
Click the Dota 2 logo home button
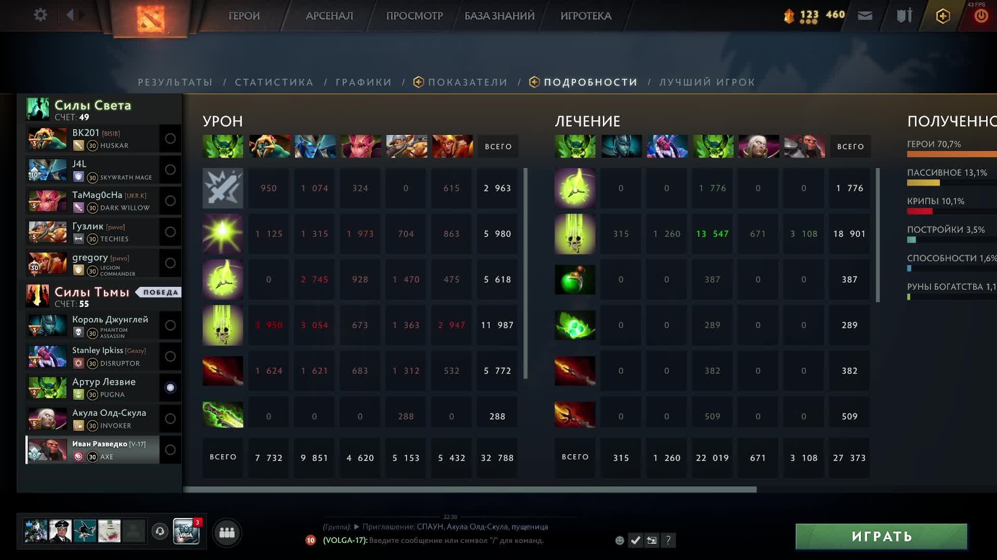[151, 18]
